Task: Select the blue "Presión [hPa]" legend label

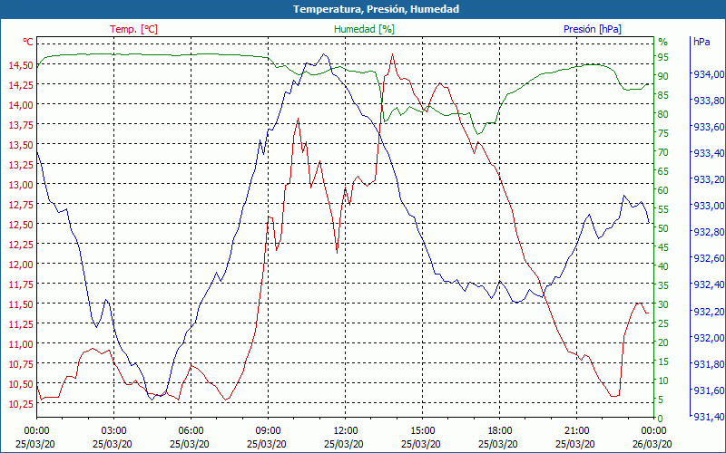Action: point(593,29)
